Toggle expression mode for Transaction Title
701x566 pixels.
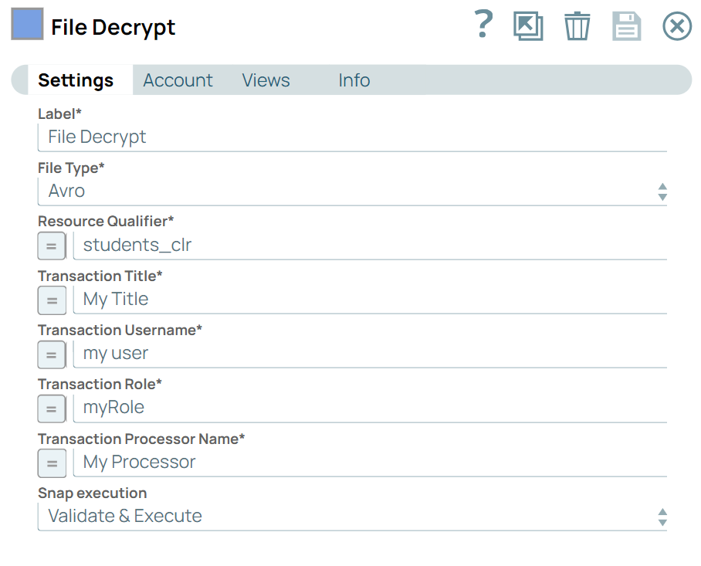coord(52,300)
